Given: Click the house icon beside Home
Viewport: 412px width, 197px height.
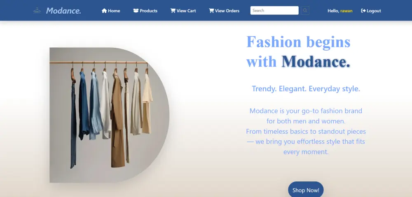Looking at the screenshot, I should (x=104, y=11).
